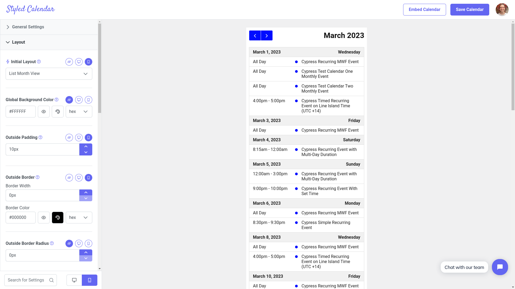The image size is (515, 289).
Task: Open the Initial Layout dropdown
Action: [49, 73]
